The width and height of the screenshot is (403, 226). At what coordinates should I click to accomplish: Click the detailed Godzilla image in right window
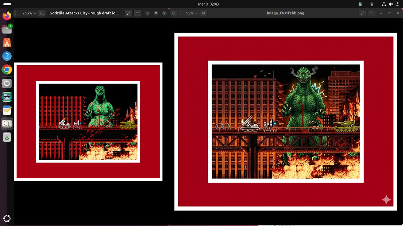pos(286,121)
